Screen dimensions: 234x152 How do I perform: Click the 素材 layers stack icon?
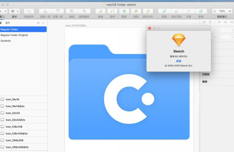tap(13, 11)
